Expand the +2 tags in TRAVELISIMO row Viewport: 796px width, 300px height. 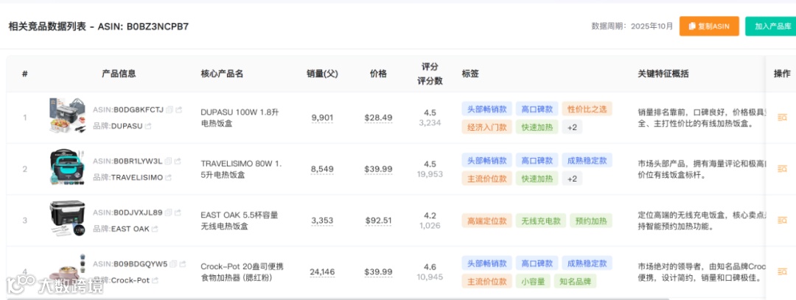[573, 179]
